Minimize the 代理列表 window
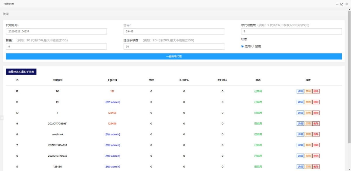 pyautogui.click(x=337, y=4)
